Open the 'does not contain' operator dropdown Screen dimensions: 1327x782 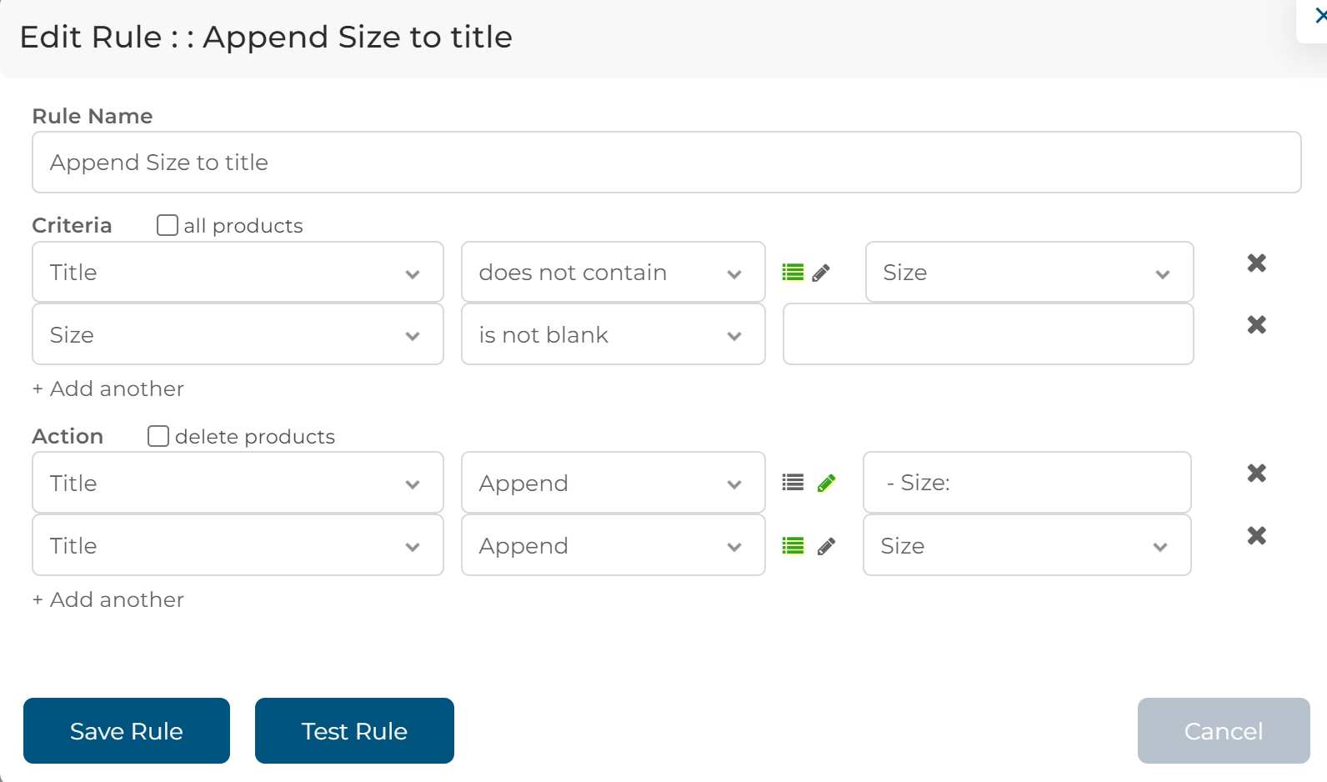[613, 273]
